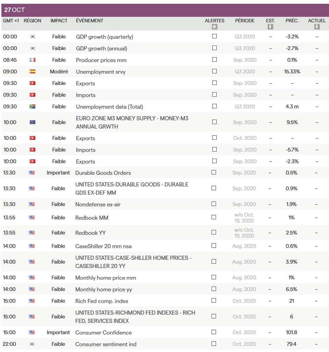
Task: Open the Monthly home price yy event
Action: (x=104, y=290)
